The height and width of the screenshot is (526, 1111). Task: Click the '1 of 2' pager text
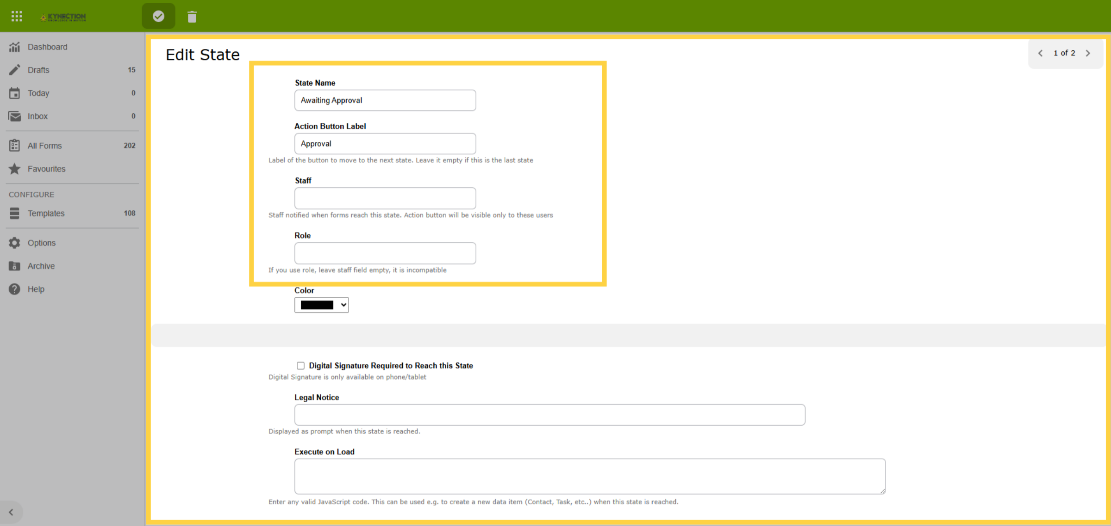click(x=1064, y=53)
